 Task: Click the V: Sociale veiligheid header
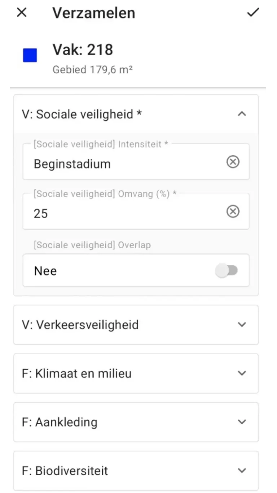82,114
